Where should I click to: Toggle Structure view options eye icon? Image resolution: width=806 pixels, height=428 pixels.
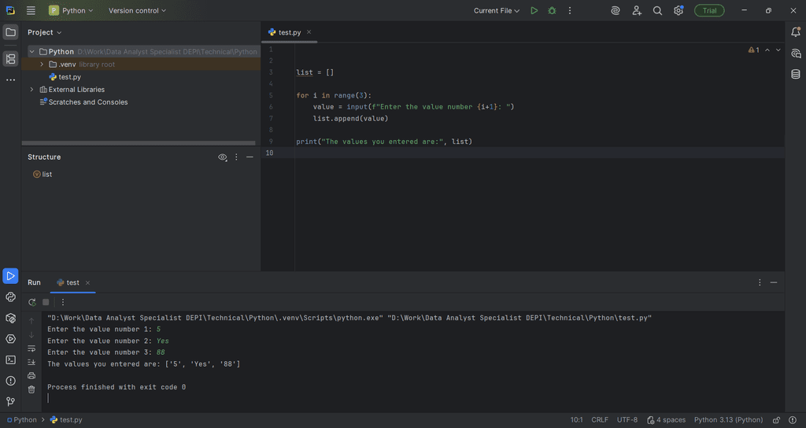pyautogui.click(x=223, y=157)
